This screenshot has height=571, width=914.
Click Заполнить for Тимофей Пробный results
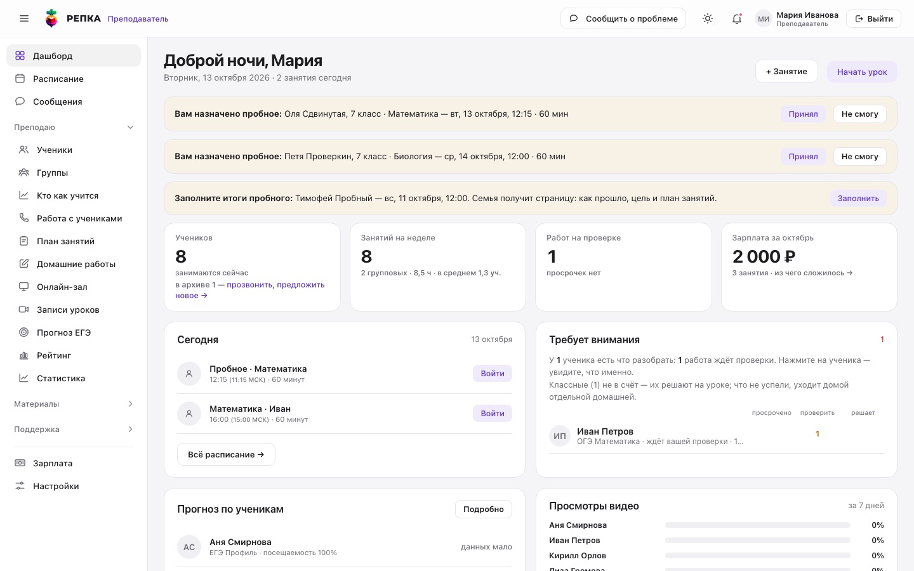[858, 199]
